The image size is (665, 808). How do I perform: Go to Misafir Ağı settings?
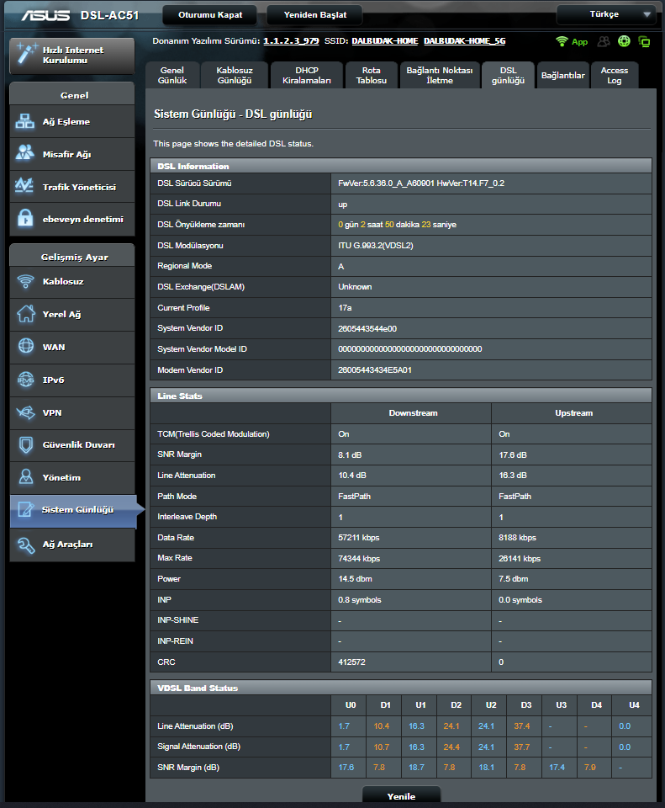(x=72, y=155)
